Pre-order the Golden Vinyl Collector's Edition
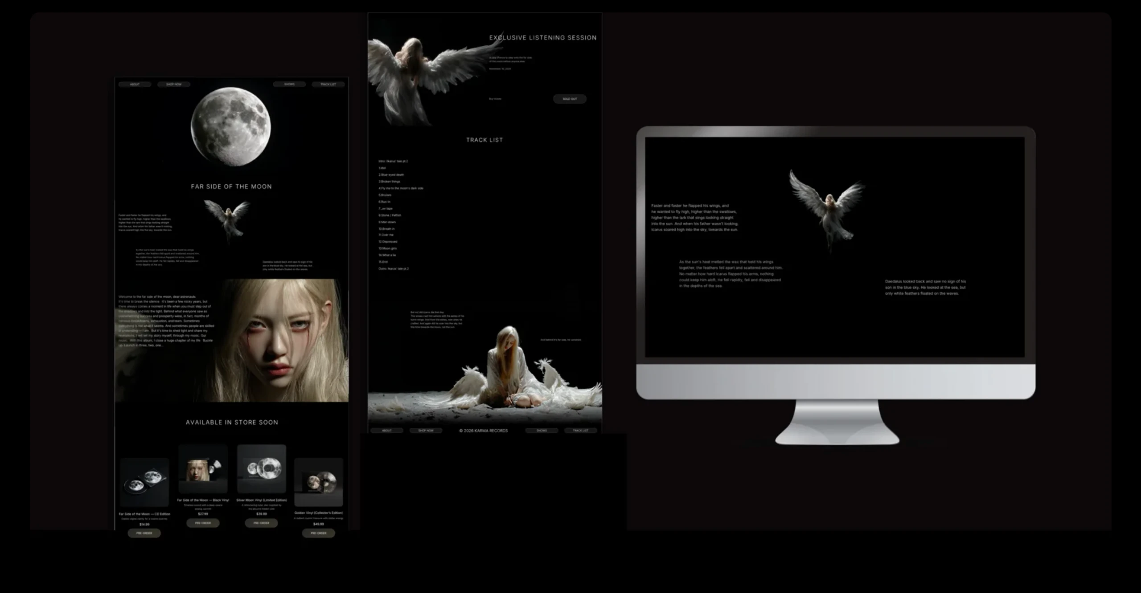Image resolution: width=1141 pixels, height=593 pixels. click(318, 533)
